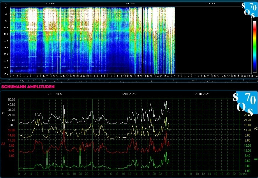258x178 pixels.
Task: Click the SCHUMANN AMPLITUDEN heading
Action: click(x=28, y=86)
